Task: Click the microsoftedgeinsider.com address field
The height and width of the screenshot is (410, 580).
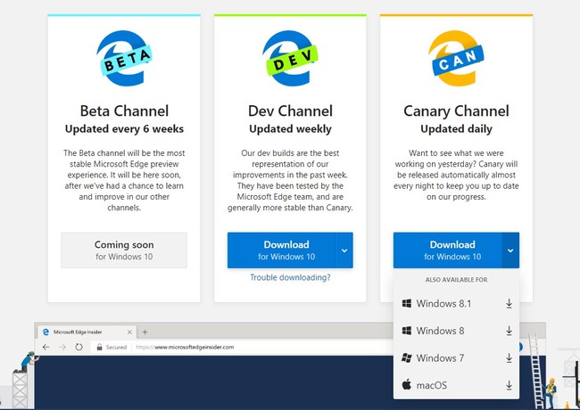Action: (243, 347)
